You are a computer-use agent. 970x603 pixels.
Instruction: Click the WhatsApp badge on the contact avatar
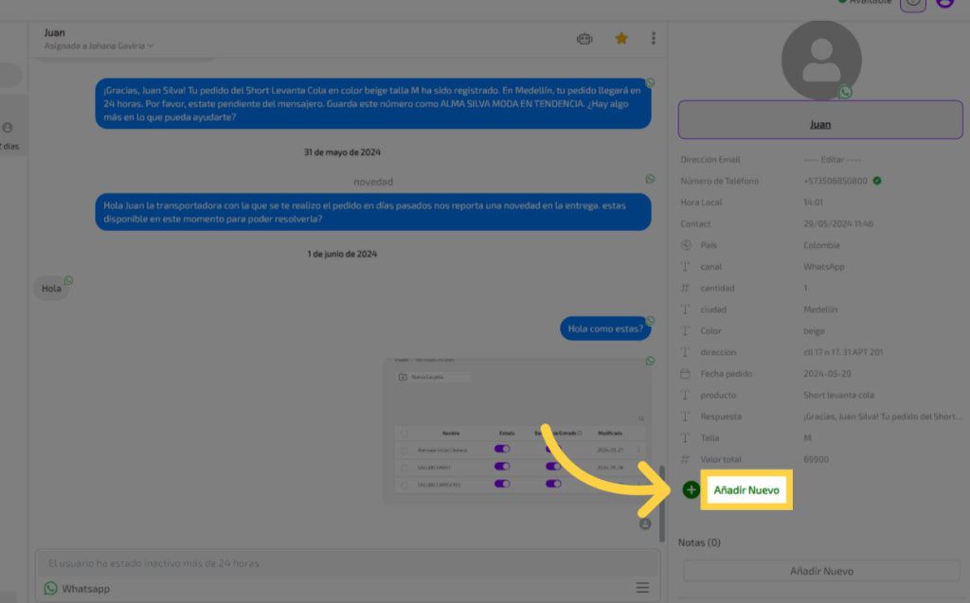[845, 92]
